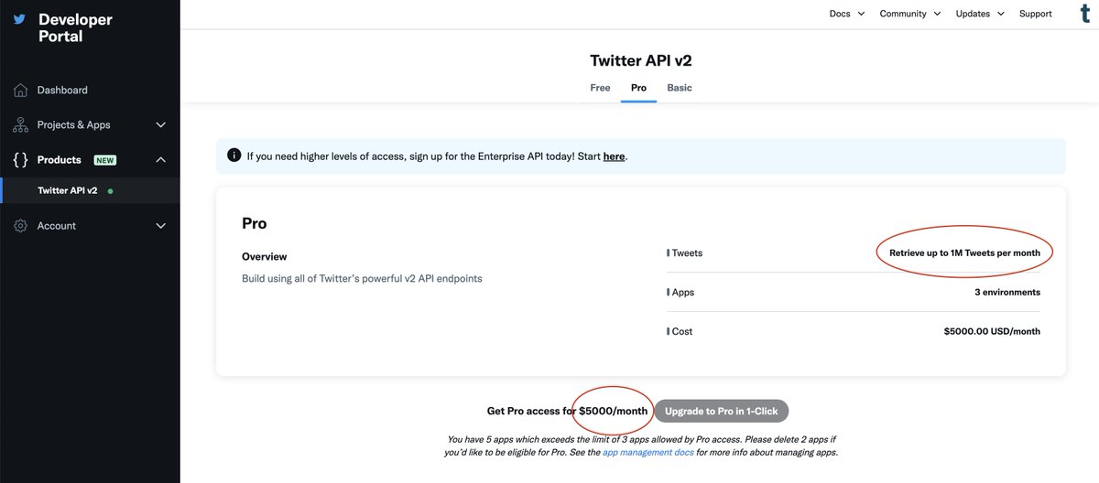Go to the Support link

coord(1036,14)
